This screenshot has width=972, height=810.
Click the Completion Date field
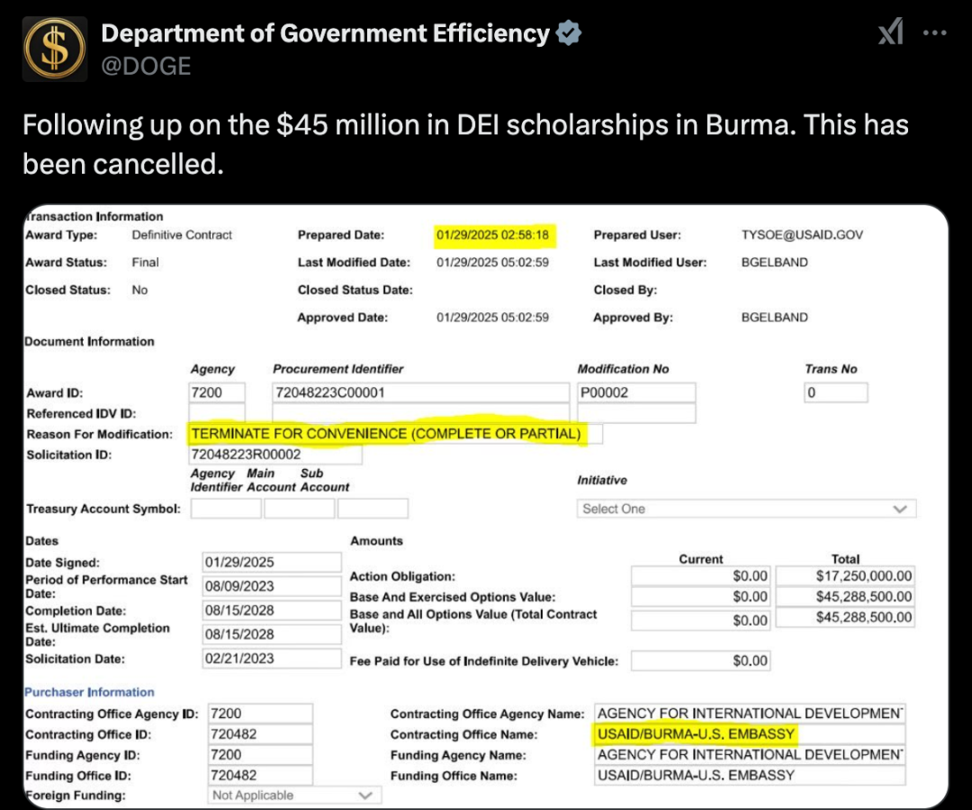click(272, 610)
